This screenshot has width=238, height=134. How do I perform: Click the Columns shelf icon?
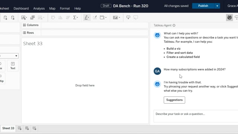click(x=24, y=25)
